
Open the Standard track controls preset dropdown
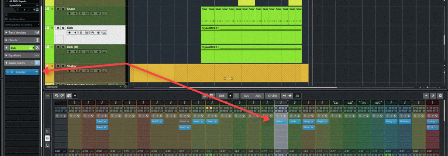click(x=121, y=86)
